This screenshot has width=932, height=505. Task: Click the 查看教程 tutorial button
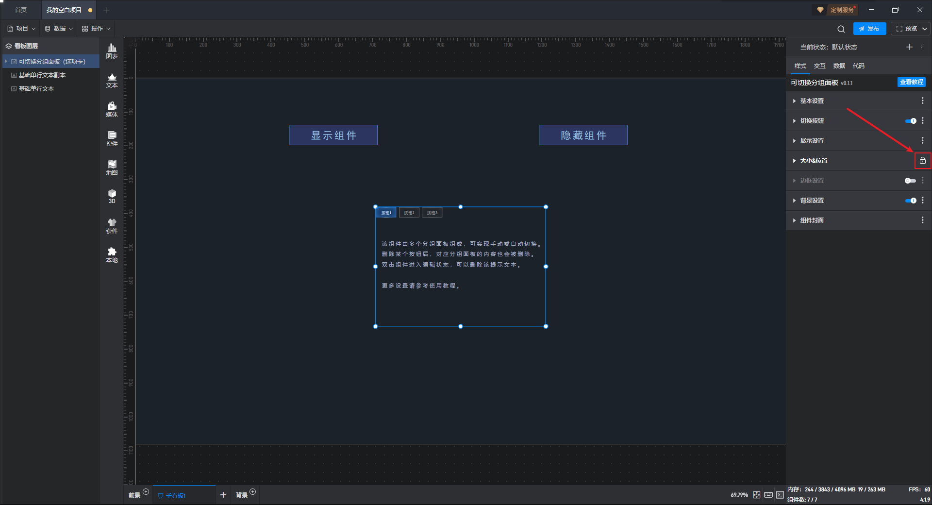click(x=912, y=82)
